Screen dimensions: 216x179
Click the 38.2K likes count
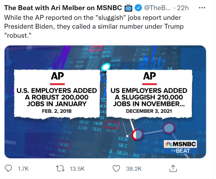pyautogui.click(x=134, y=169)
